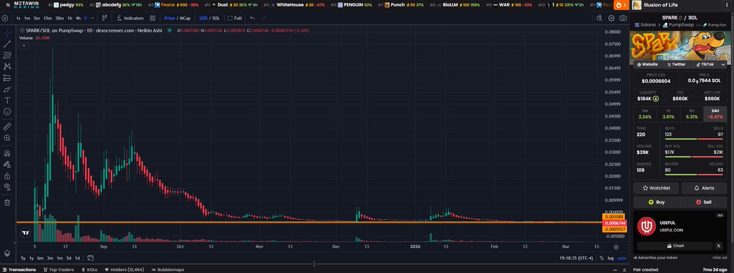Click the PENGUIN trending token
734x273 pixels.
[352, 5]
